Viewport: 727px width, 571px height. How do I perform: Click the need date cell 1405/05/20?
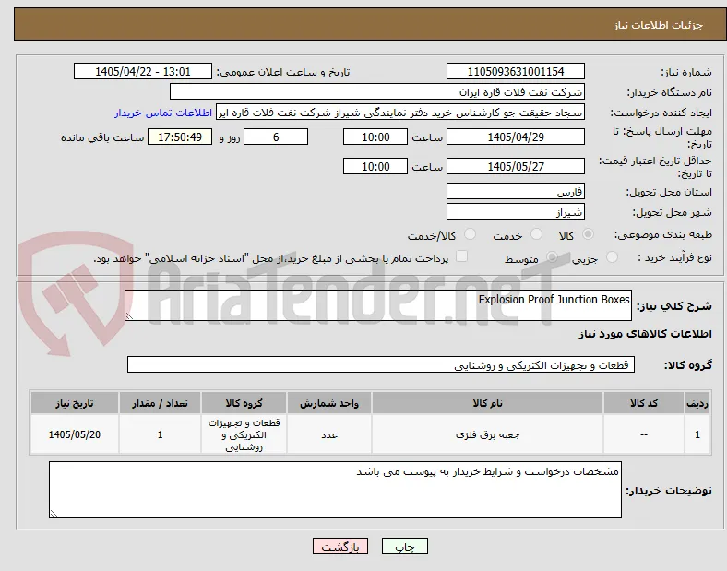[75, 434]
